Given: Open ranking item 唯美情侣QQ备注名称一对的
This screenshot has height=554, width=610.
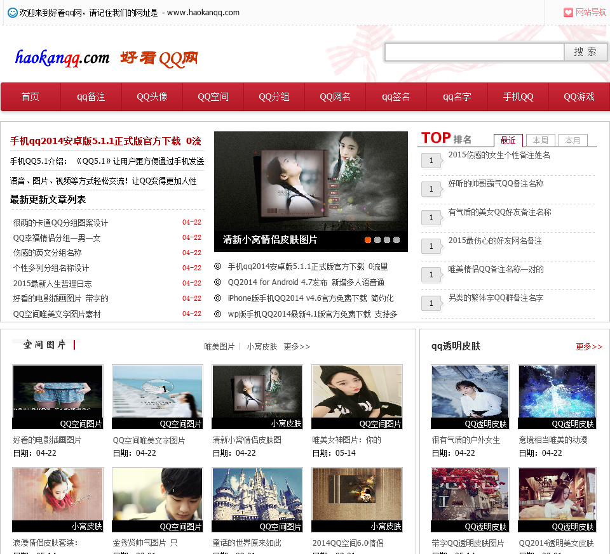Looking at the screenshot, I should point(496,269).
